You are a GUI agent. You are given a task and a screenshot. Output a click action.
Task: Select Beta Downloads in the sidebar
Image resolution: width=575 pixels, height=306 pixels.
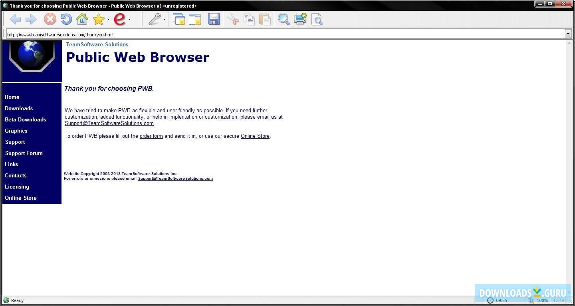[25, 119]
